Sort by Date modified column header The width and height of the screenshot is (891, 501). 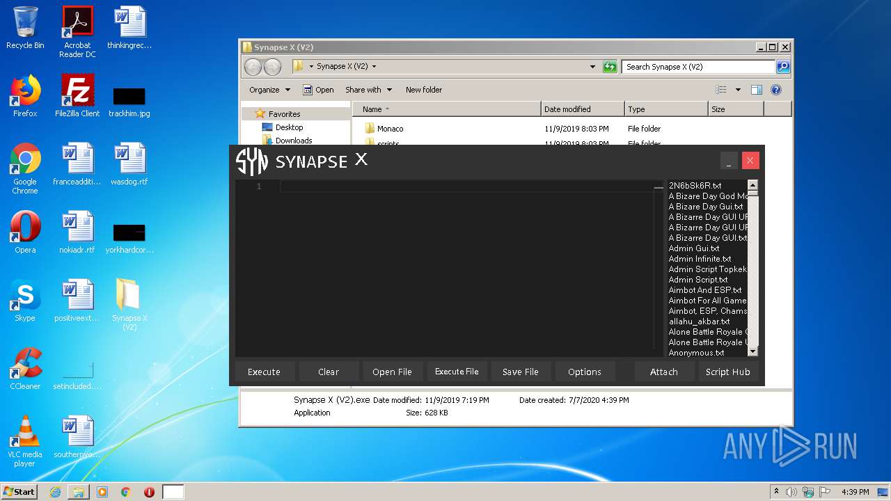pos(583,109)
